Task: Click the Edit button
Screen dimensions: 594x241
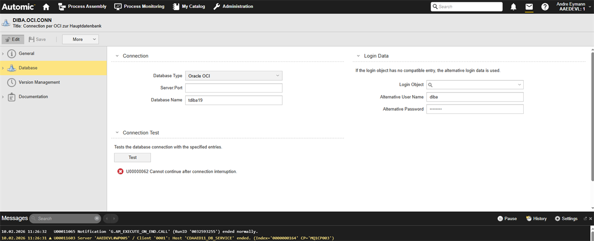Action: coord(13,39)
